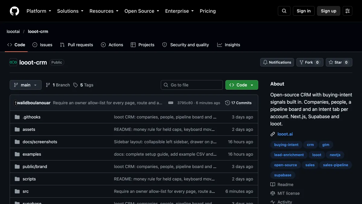Switch to the Pull requests tab
This screenshot has height=204, width=362.
click(77, 45)
